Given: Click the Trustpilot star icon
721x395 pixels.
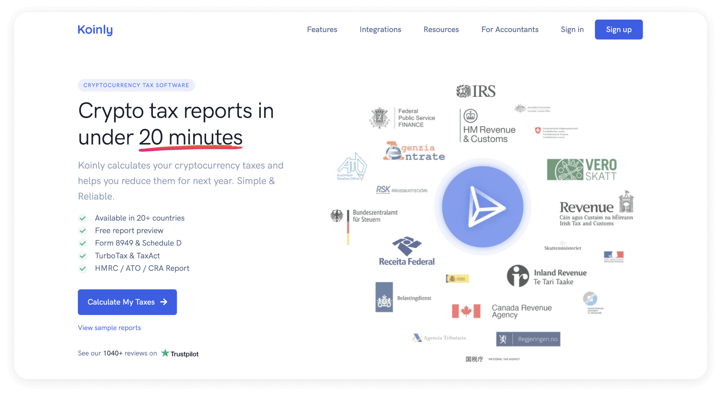Looking at the screenshot, I should 165,353.
